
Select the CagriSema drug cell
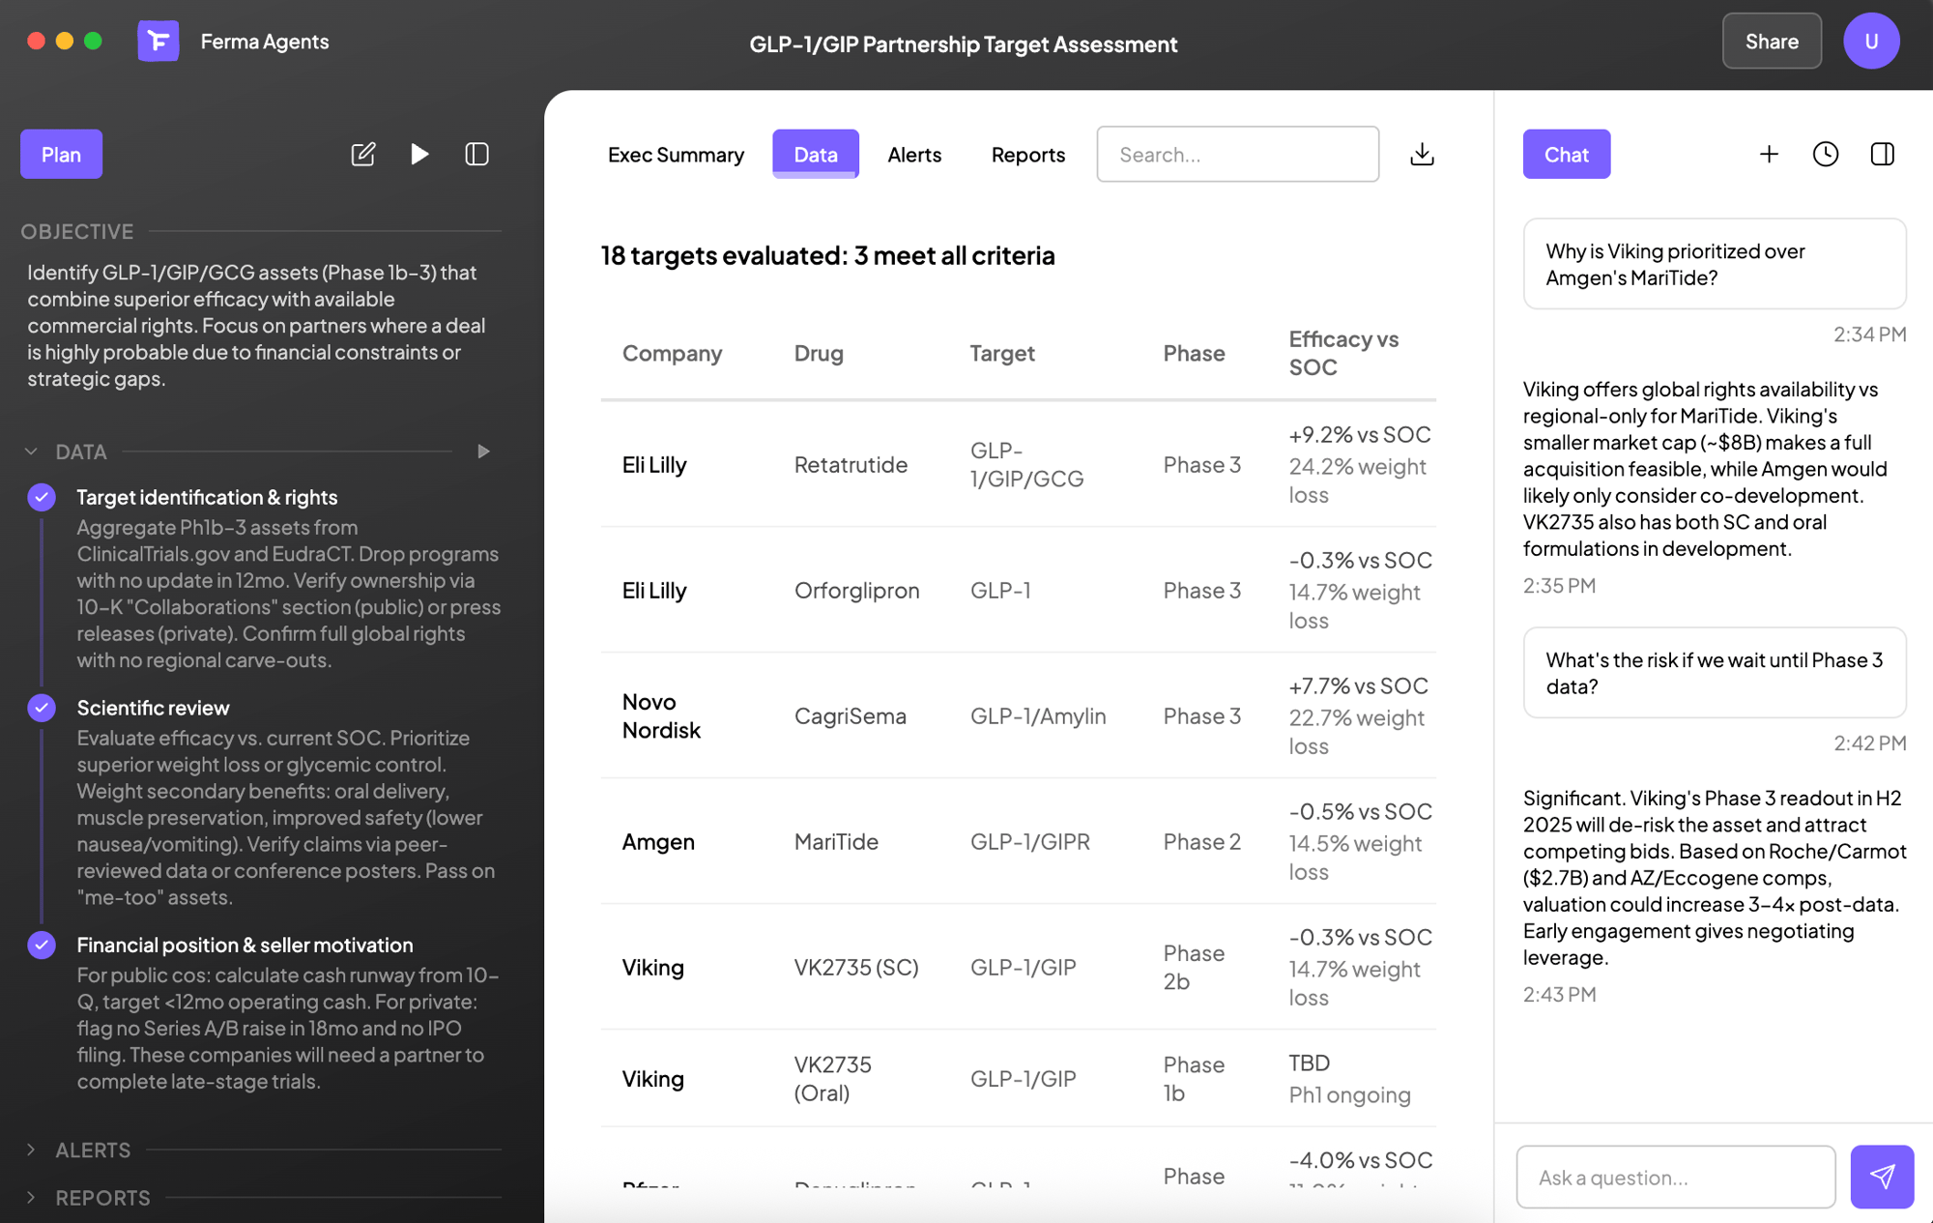[x=851, y=716]
